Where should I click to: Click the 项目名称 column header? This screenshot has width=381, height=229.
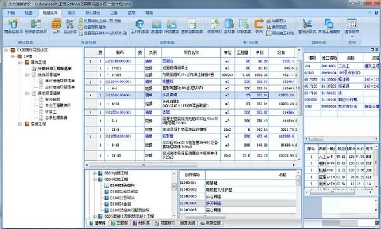191,53
